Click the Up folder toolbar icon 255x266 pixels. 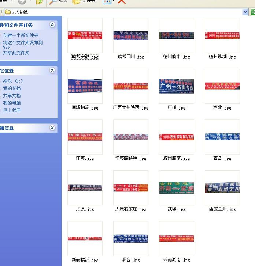coord(40,2)
